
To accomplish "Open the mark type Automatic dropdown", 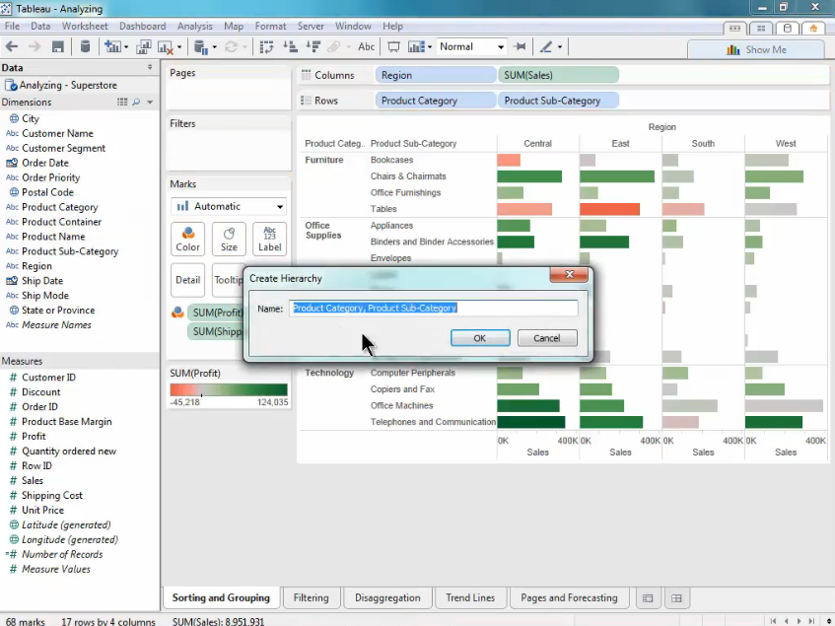I will [229, 207].
